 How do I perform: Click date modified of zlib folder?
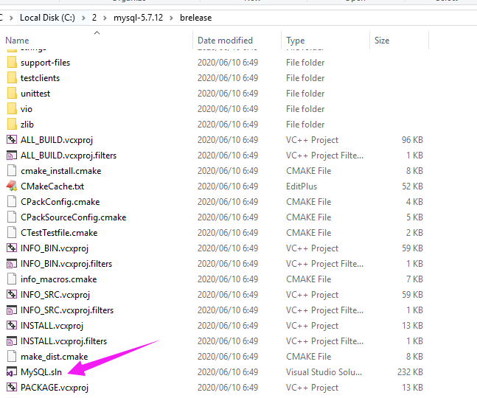point(228,125)
